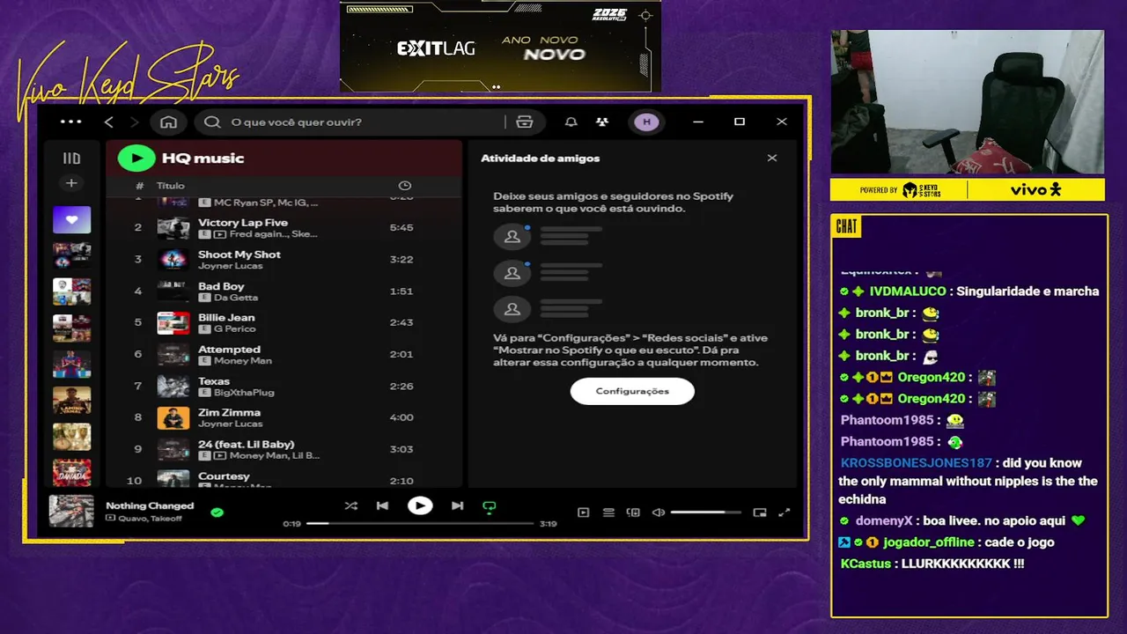This screenshot has height=634, width=1127.
Task: Click the vivo logo under webcam
Action: click(1036, 189)
